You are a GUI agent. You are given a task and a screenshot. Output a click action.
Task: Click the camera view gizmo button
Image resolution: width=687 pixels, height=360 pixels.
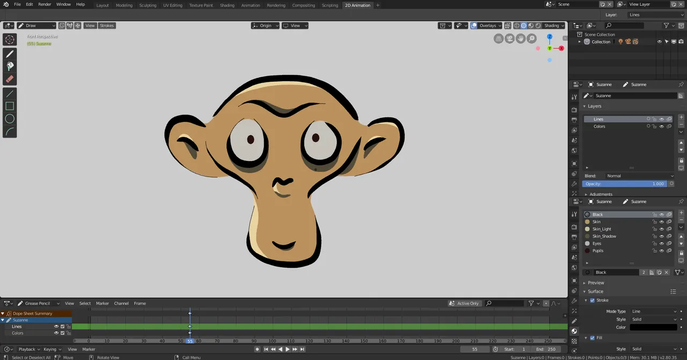coord(509,39)
